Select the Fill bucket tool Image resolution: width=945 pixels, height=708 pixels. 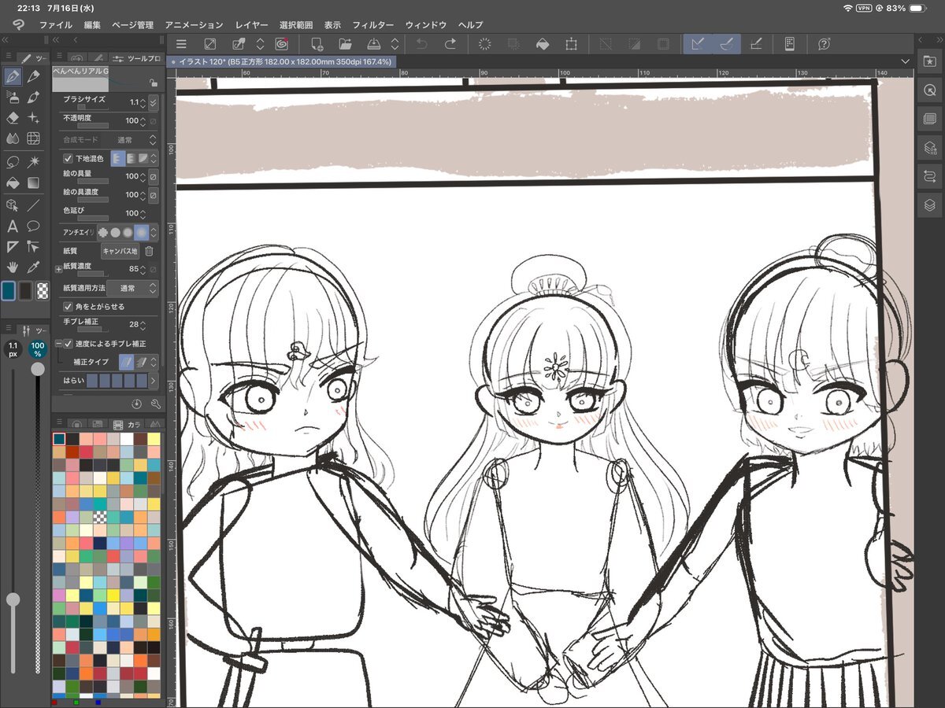pyautogui.click(x=13, y=183)
